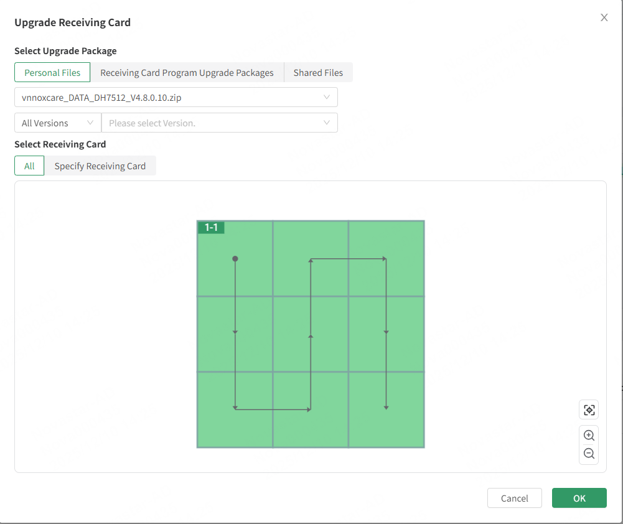Zoom in on the receiving card layout

coord(589,436)
